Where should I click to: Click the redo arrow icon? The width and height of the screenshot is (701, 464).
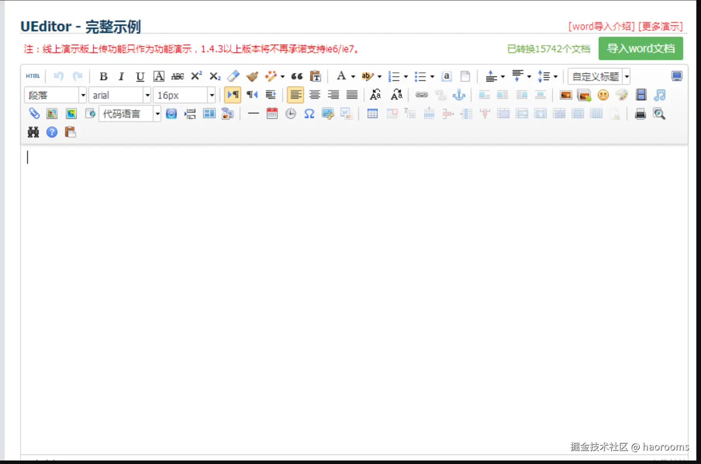click(78, 76)
